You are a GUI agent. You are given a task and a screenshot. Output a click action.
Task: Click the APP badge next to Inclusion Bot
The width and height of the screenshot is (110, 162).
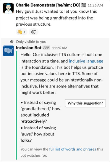[46, 48]
